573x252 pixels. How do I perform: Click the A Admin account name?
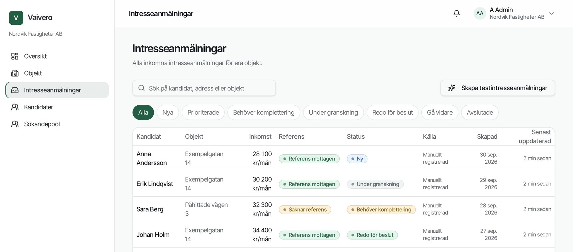click(x=501, y=10)
